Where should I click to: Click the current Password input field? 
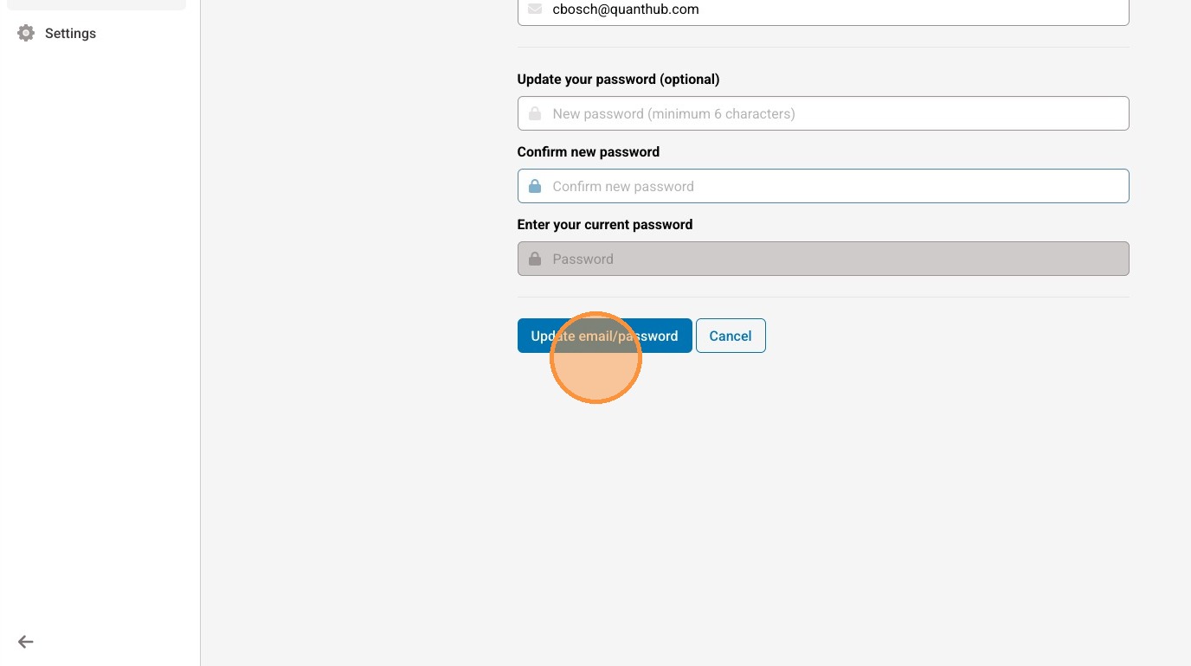click(x=831, y=259)
